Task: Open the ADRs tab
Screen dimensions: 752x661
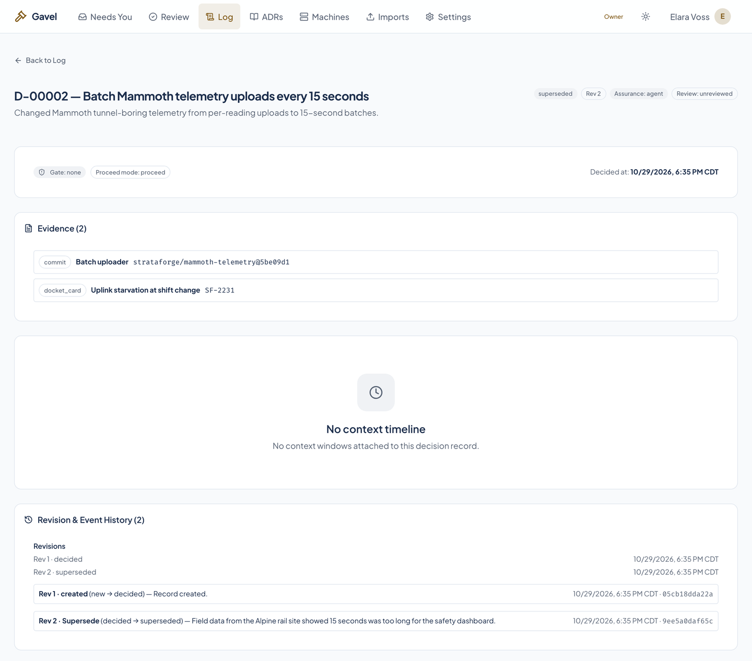Action: (x=266, y=17)
